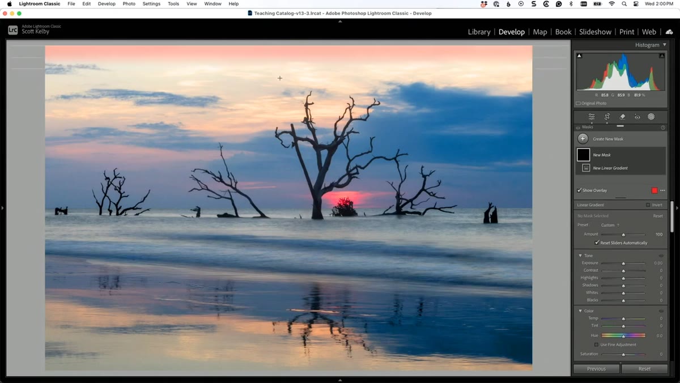
Task: Collapse the Color section triangle
Action: 580,310
